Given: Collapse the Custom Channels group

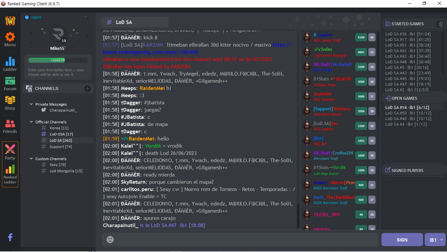Looking at the screenshot, I should [x=31, y=159].
